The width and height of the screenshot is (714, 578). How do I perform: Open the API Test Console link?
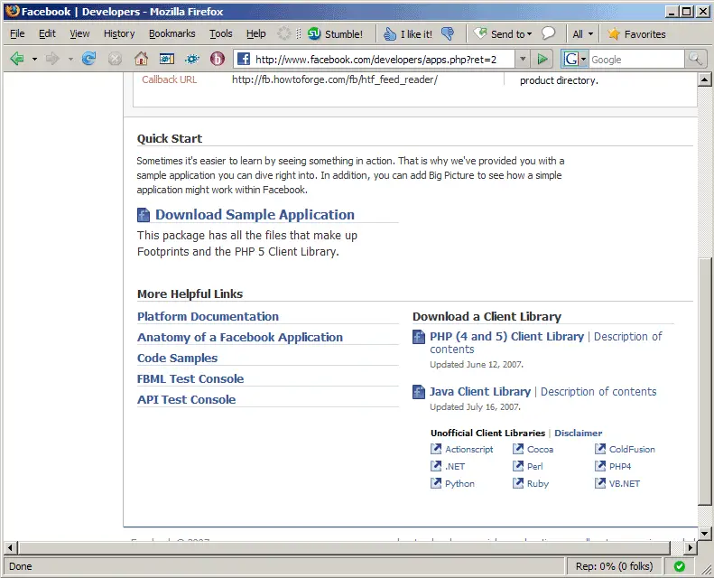point(186,399)
